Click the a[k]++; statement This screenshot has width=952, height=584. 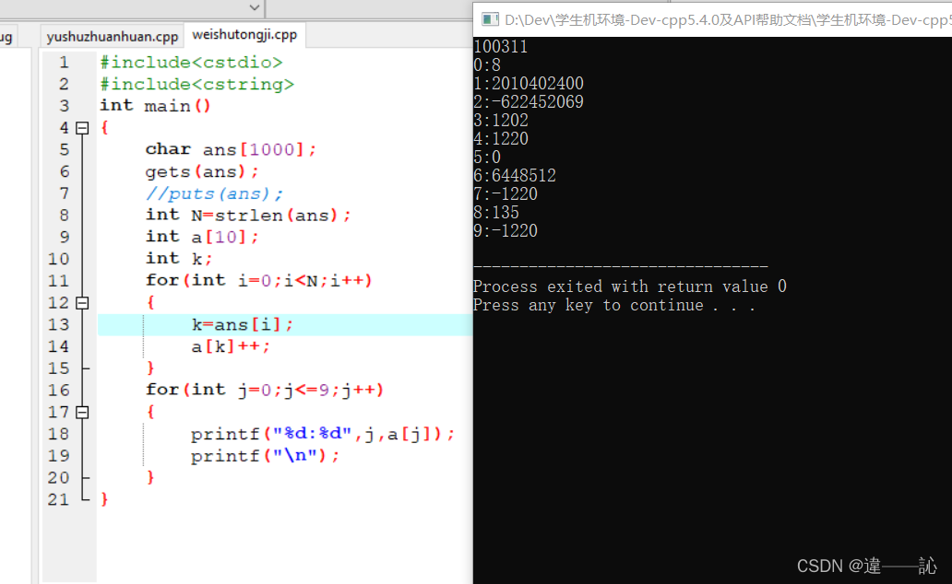pyautogui.click(x=231, y=346)
